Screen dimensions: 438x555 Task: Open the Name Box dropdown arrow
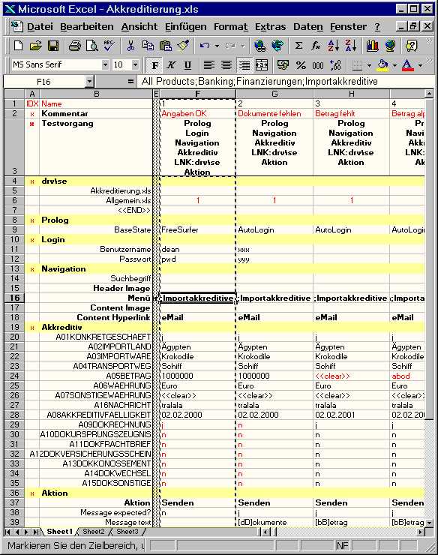[89, 82]
